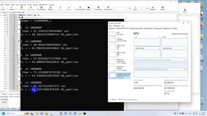Click the Windows Start button

pyautogui.click(x=4, y=113)
